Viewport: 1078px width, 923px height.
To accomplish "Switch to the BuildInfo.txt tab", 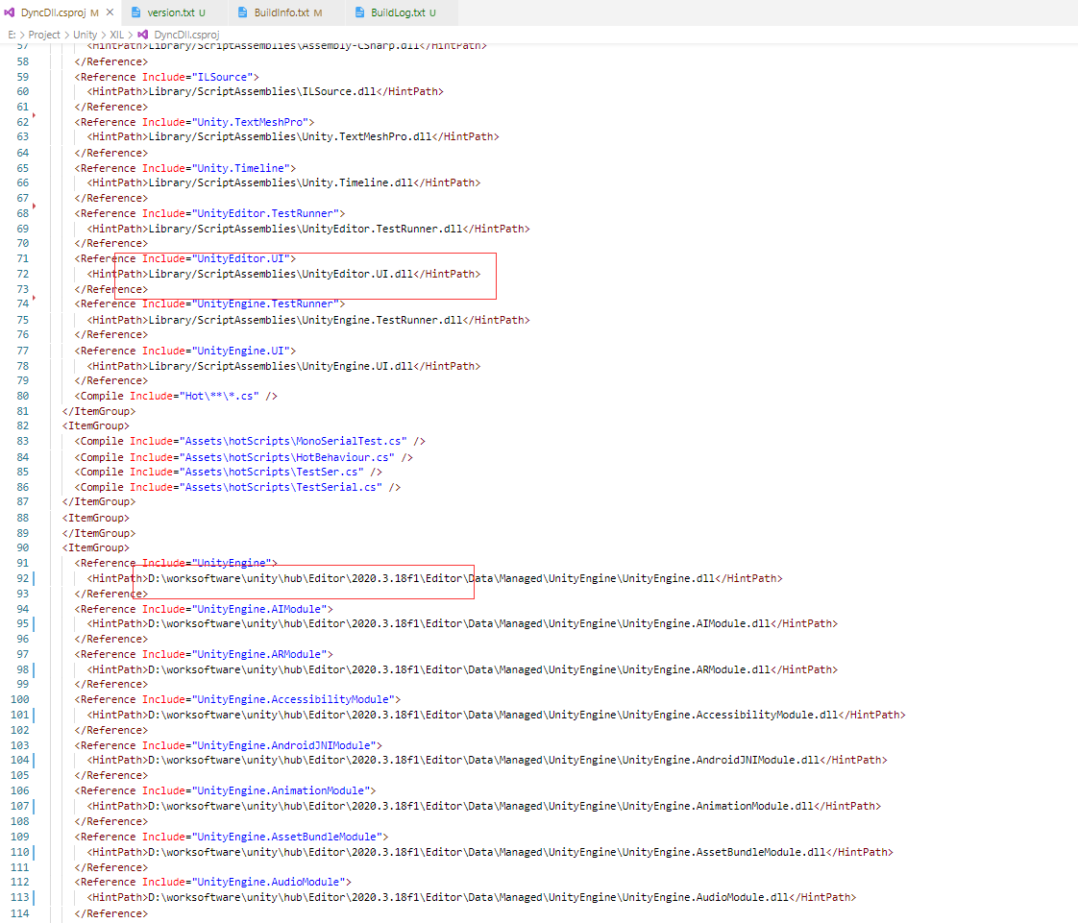I will (x=288, y=12).
